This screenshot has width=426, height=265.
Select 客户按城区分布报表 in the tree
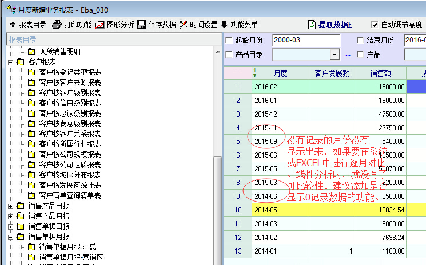coord(70,175)
